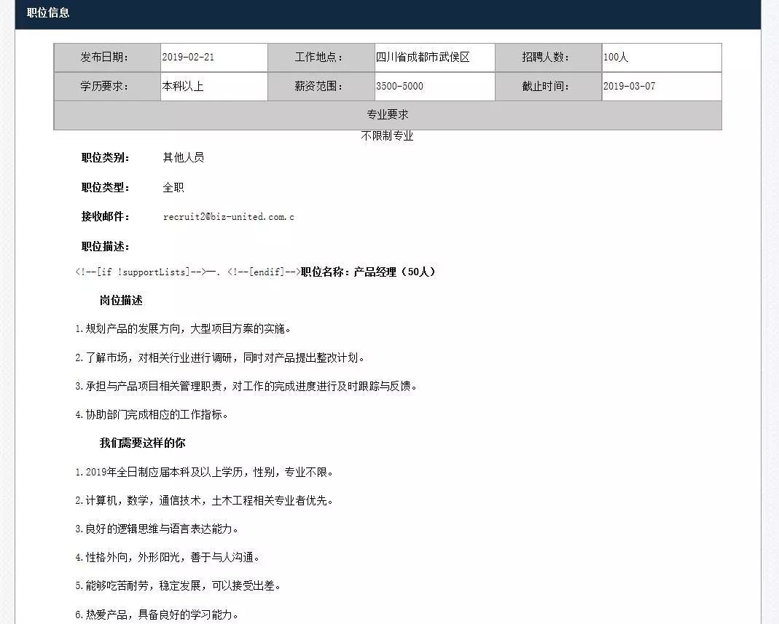
Task: Click the recruit2@biz-united.com.c email address
Action: (x=229, y=217)
